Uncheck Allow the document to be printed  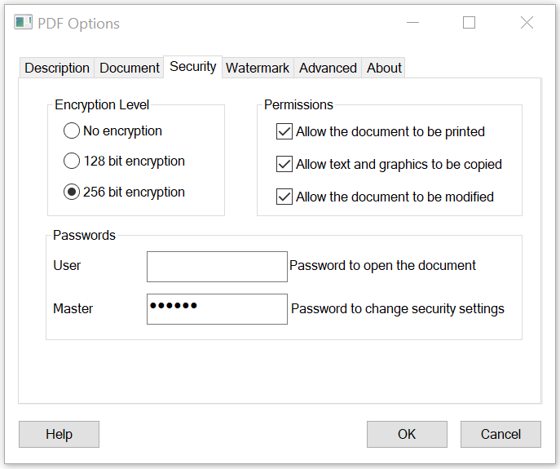coord(284,131)
